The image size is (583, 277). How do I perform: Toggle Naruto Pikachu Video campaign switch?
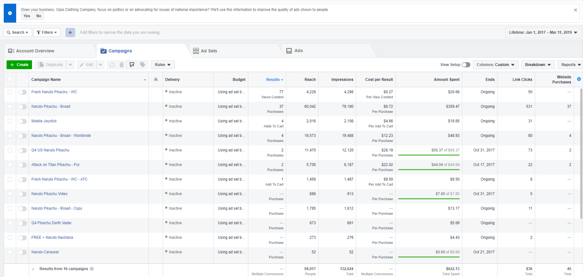click(22, 194)
